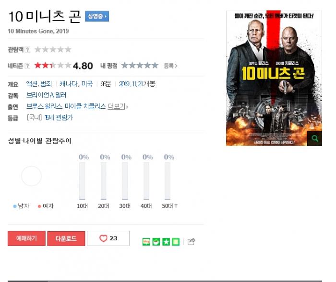Click the question mark help icon beside 네티즌
This screenshot has width=336, height=282.
click(27, 66)
